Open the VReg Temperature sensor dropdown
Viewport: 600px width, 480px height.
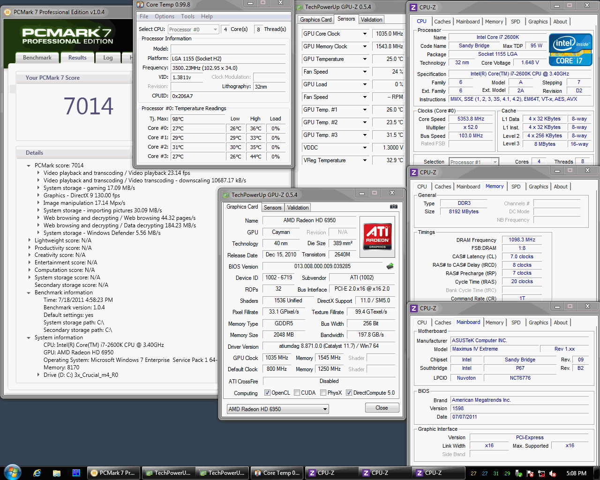365,160
